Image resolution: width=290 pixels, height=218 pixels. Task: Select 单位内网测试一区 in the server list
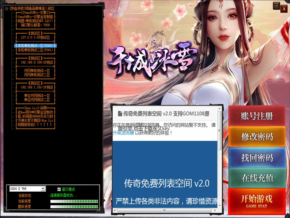pos(37,96)
